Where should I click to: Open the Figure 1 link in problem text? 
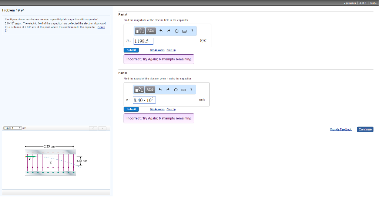tap(101, 27)
